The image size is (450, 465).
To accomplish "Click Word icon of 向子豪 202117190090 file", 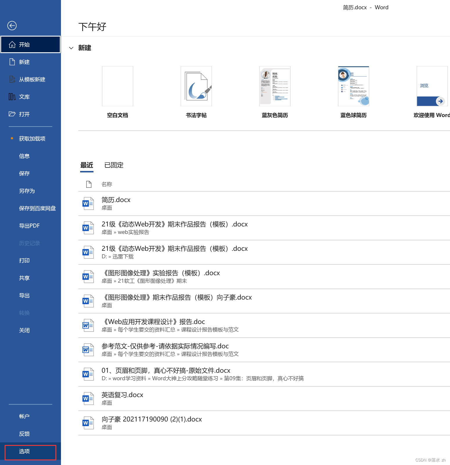I will coord(88,423).
